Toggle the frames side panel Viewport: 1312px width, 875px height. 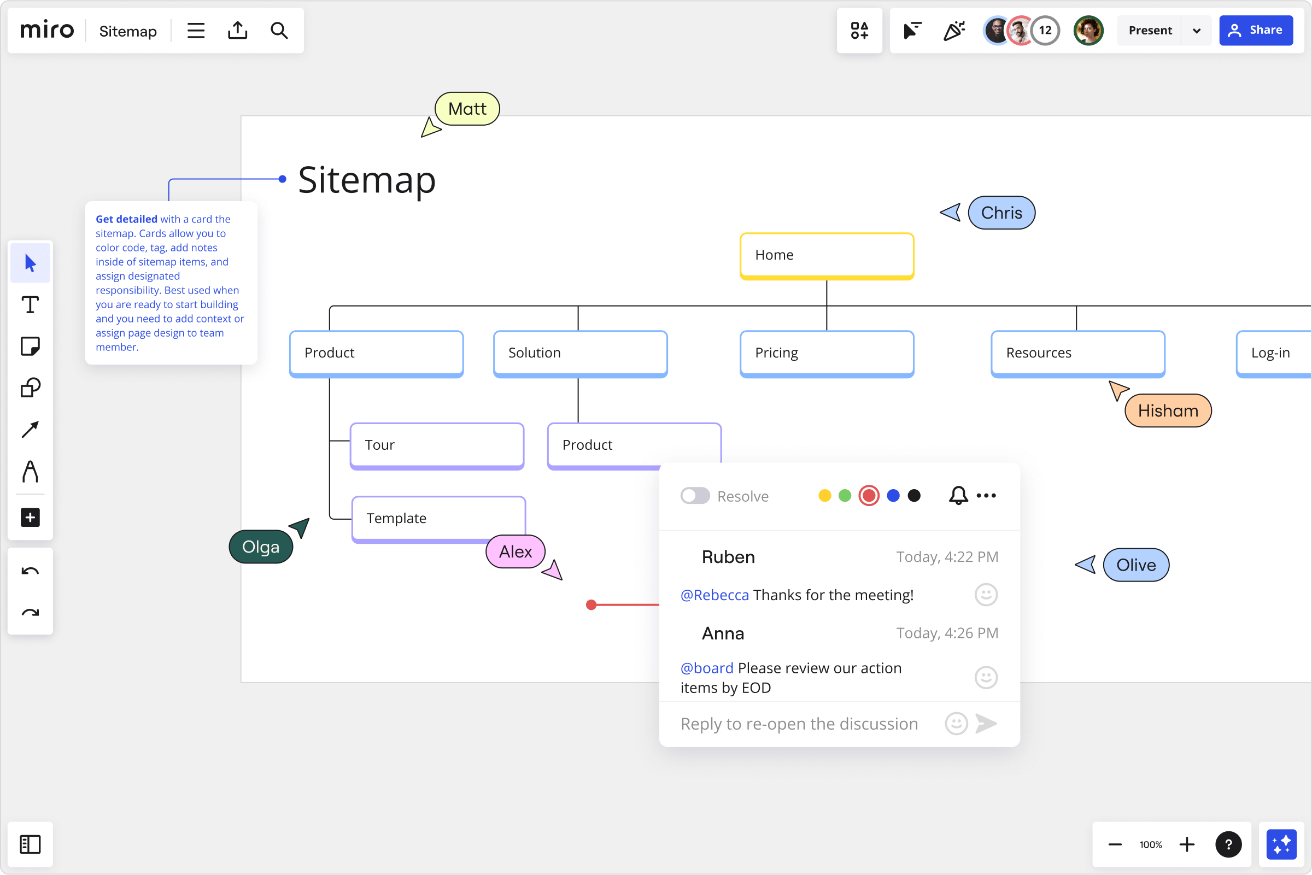point(30,844)
